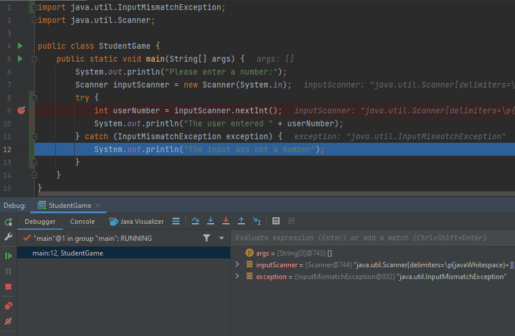This screenshot has height=336, width=515.
Task: Click the Evaluate Expression calculator icon
Action: pos(276,221)
